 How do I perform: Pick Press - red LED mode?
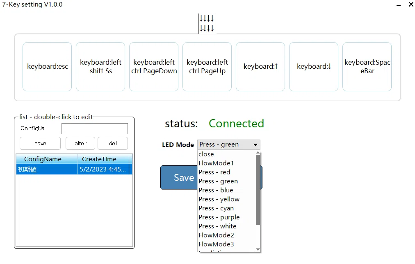coord(227,172)
